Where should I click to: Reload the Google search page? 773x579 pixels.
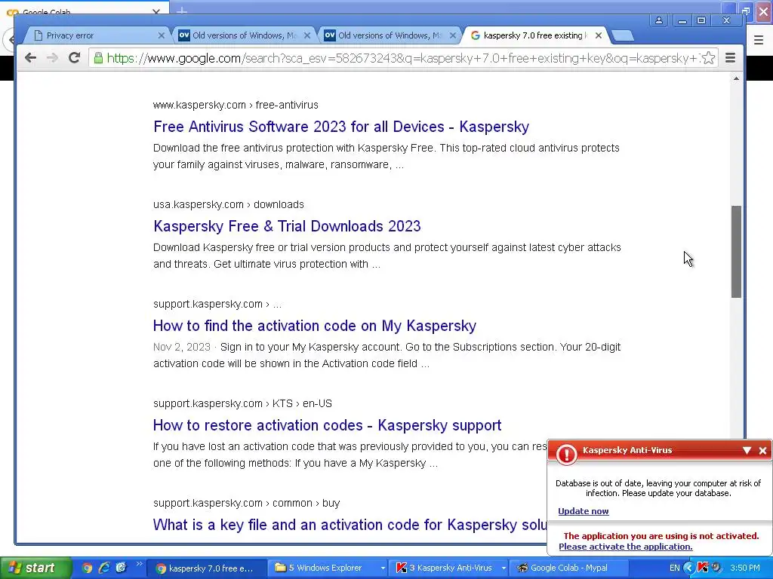tap(74, 58)
